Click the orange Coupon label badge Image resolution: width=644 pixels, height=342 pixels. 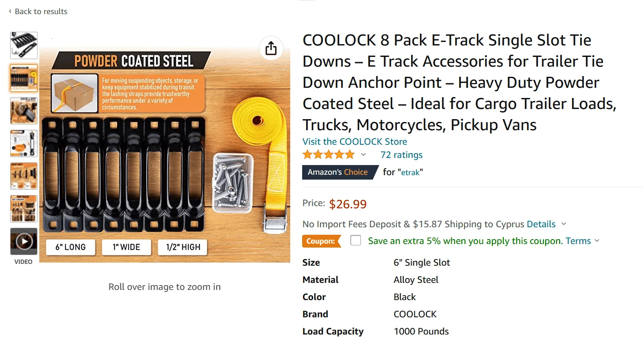point(321,241)
